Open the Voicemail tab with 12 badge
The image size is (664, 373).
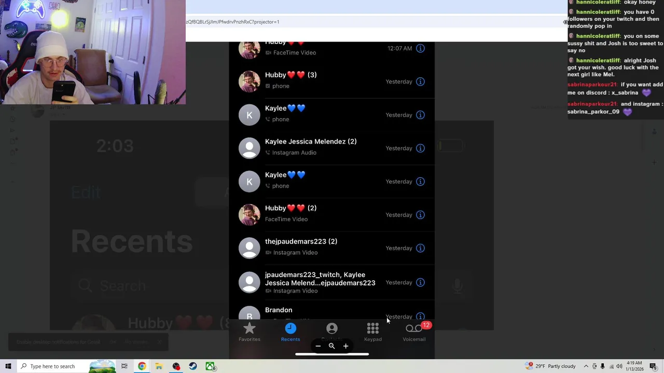pyautogui.click(x=414, y=332)
